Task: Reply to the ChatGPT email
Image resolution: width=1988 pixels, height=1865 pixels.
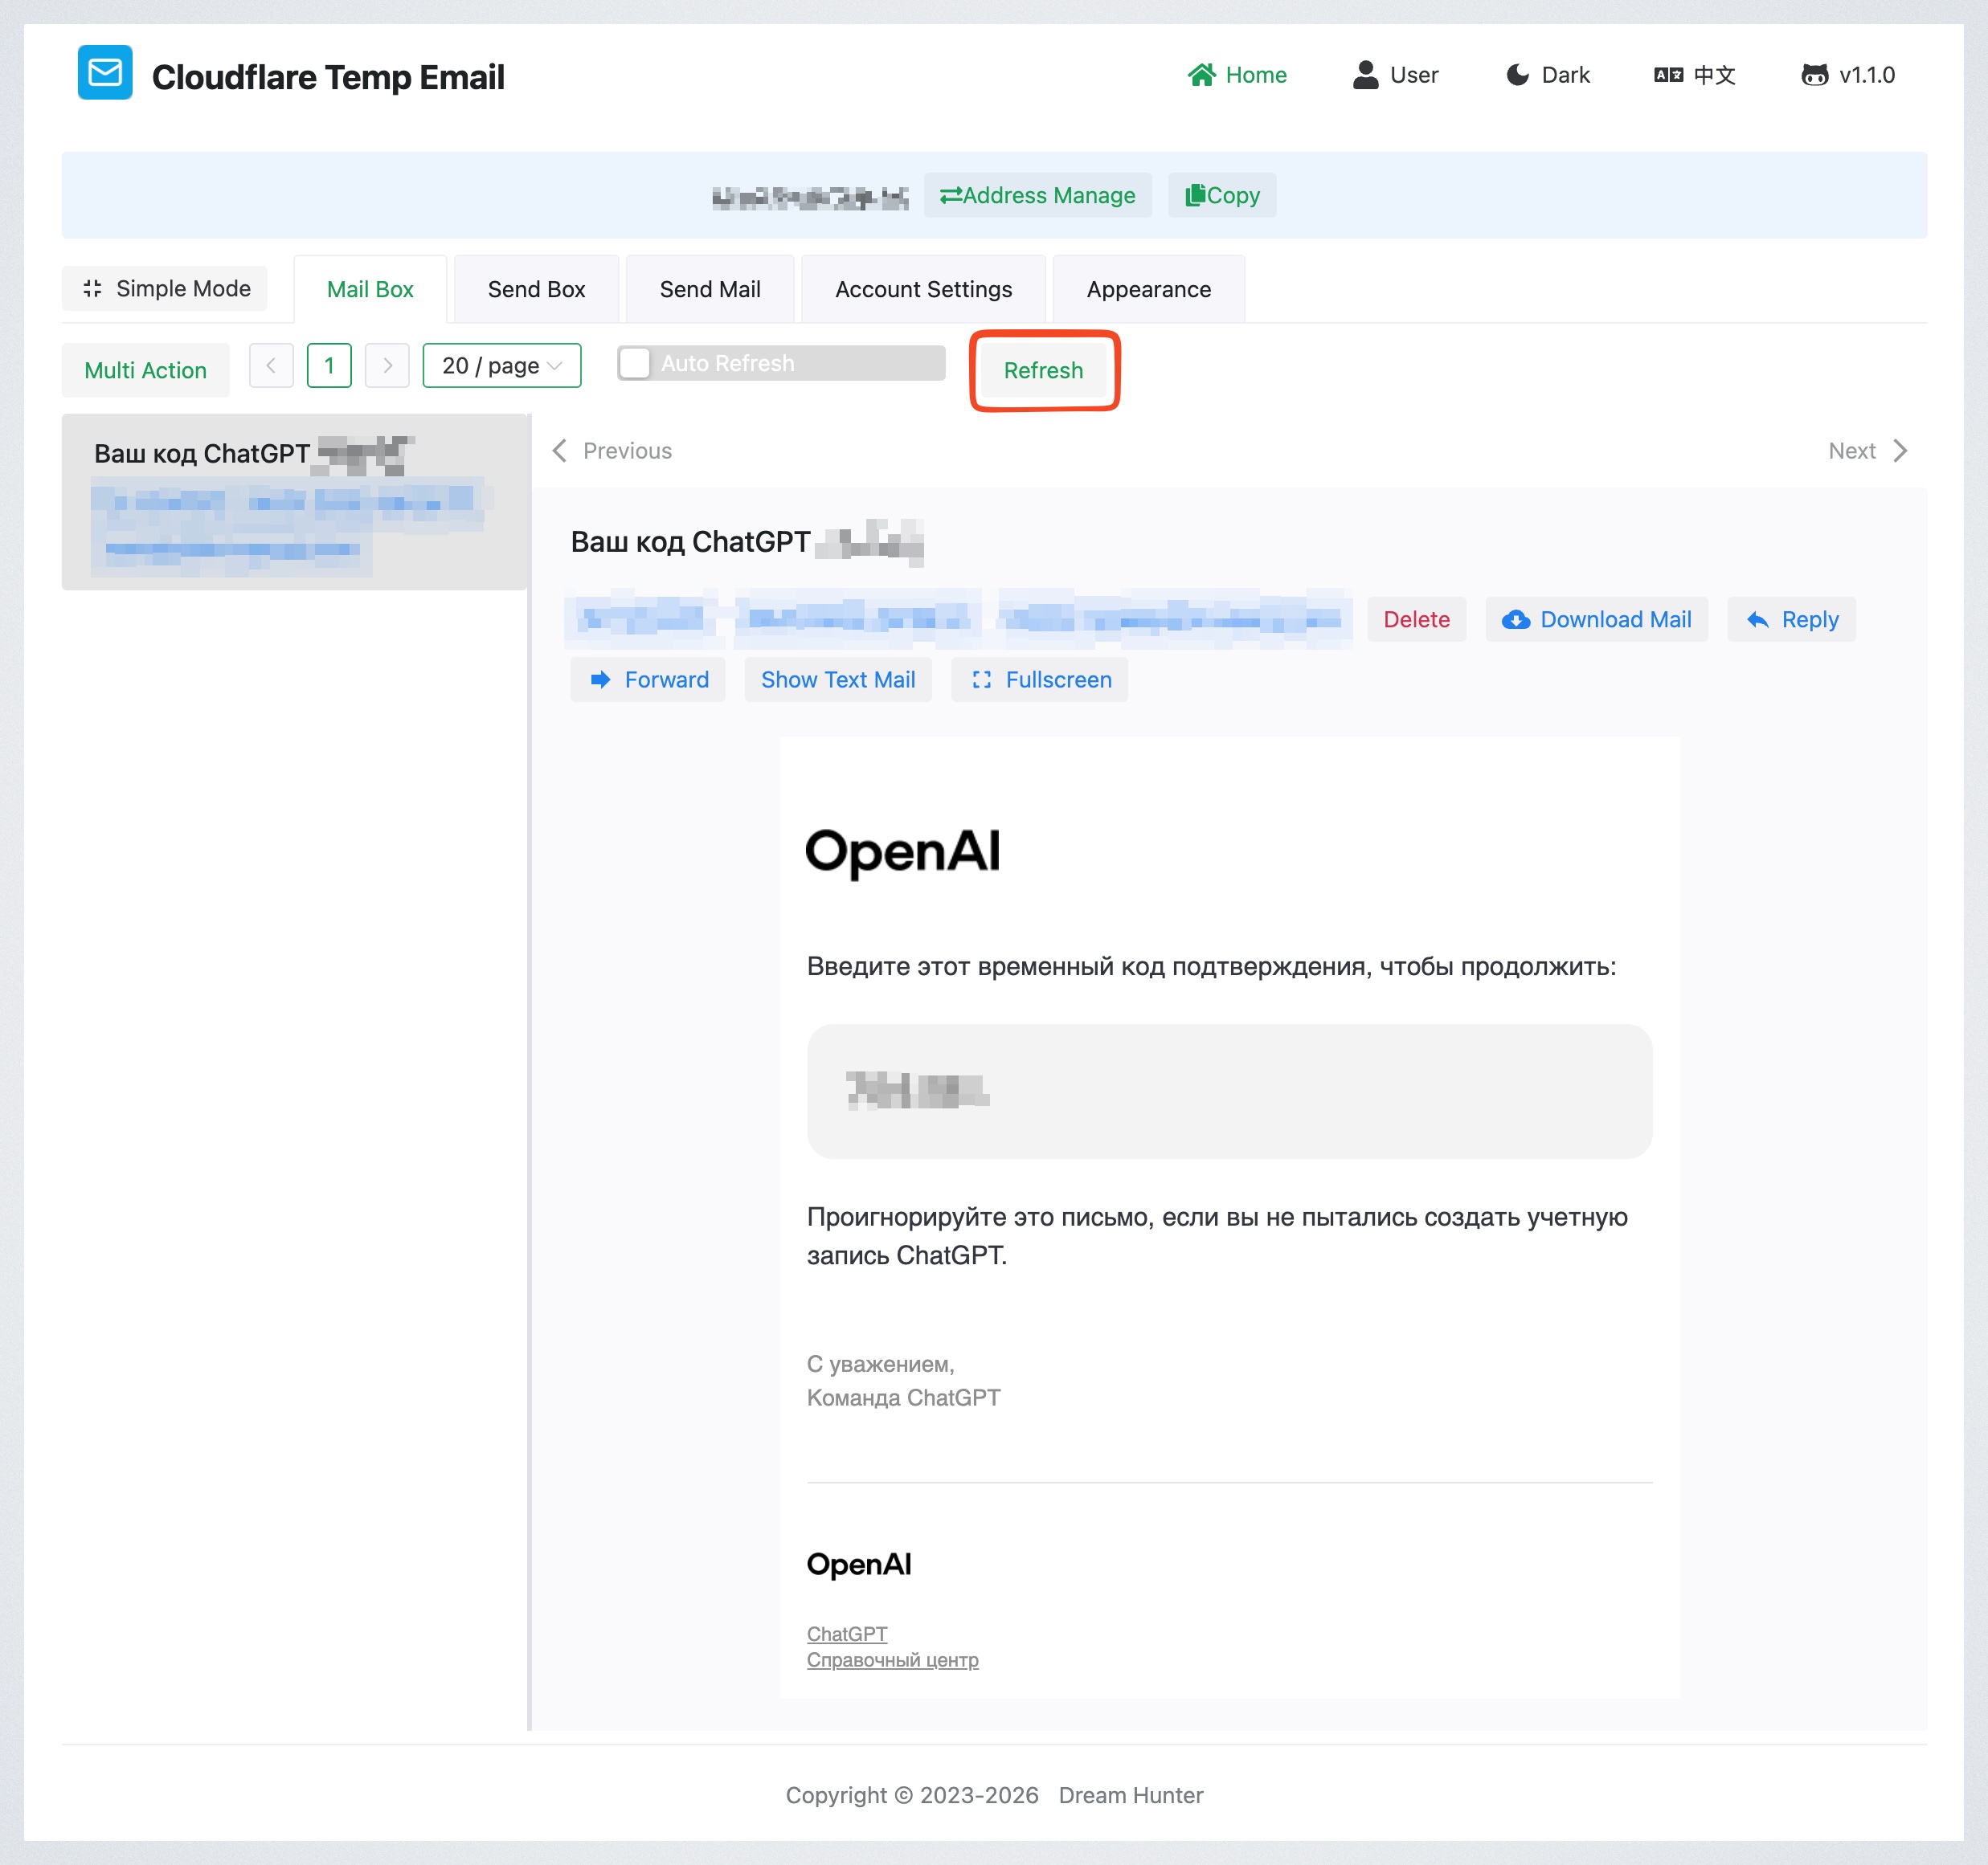Action: 1791,620
